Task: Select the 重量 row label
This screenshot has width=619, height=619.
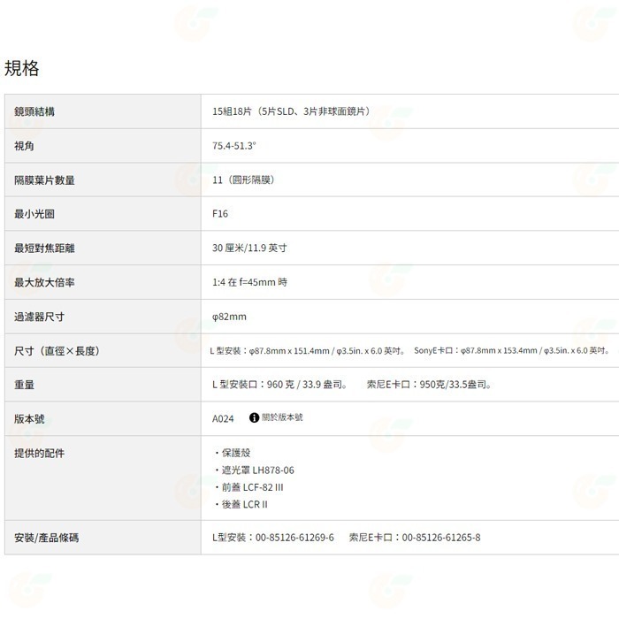Action: [24, 386]
